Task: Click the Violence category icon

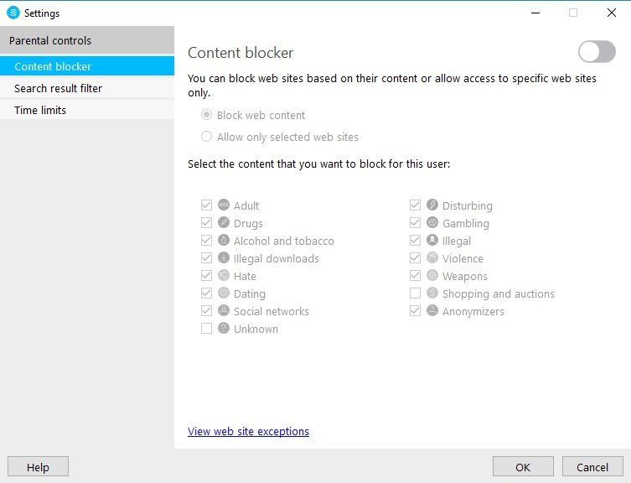Action: 432,258
